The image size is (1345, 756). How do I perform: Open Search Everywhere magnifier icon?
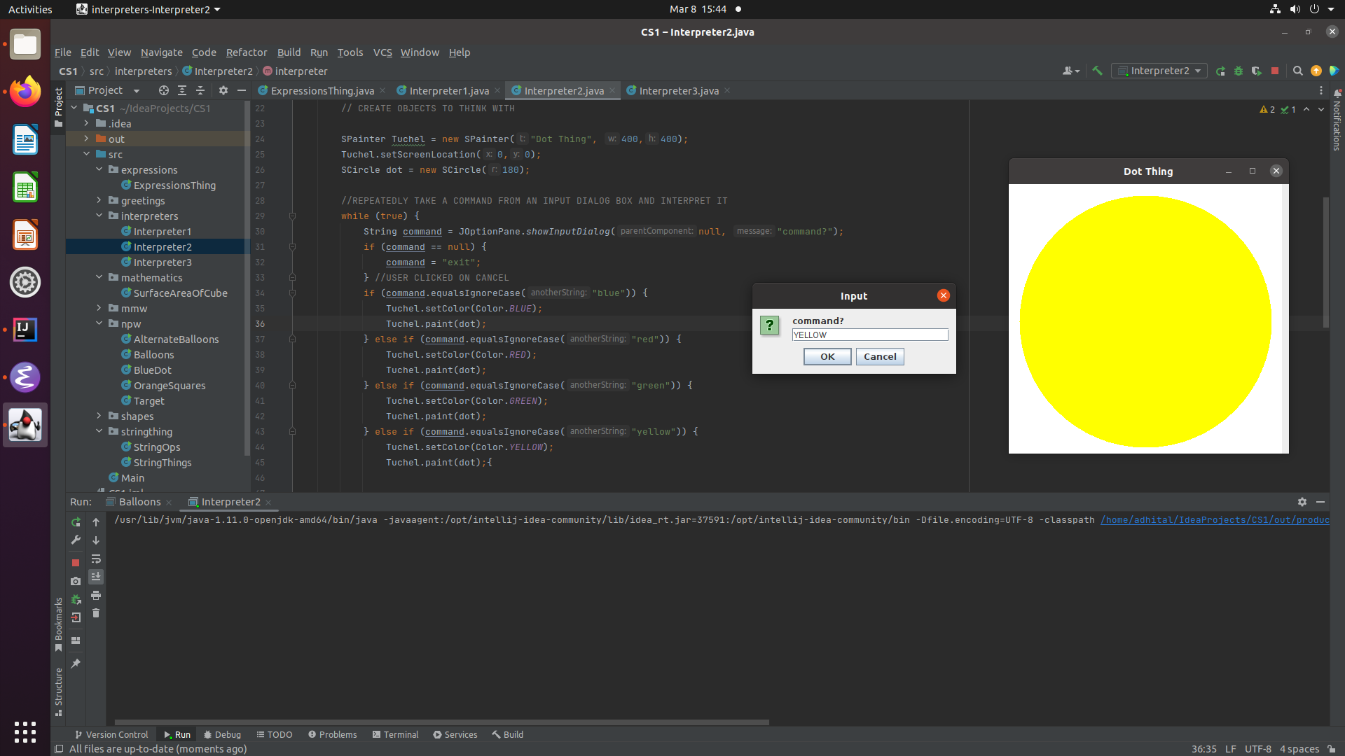coord(1297,71)
